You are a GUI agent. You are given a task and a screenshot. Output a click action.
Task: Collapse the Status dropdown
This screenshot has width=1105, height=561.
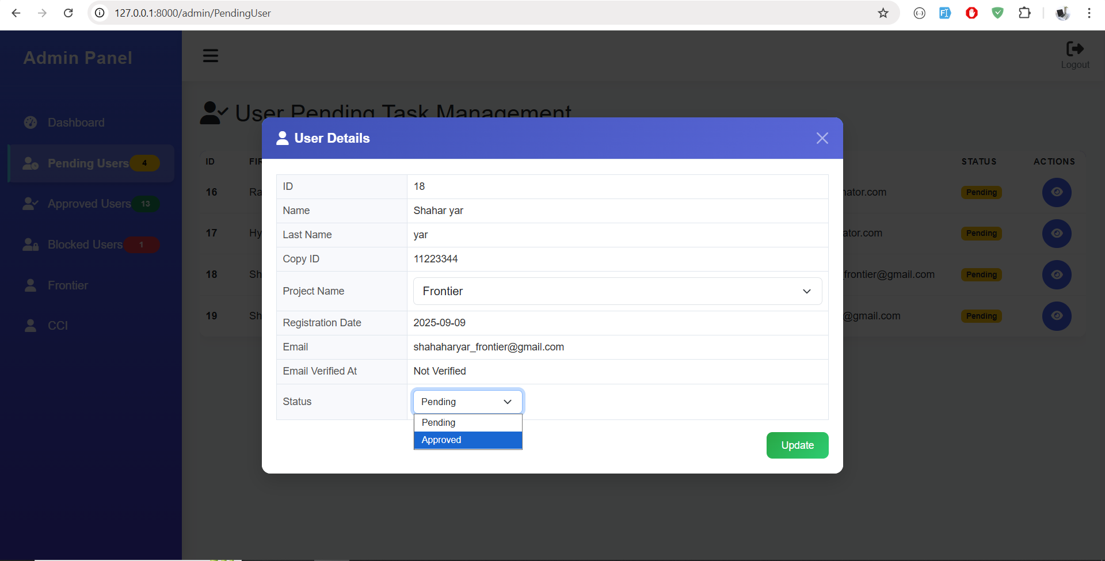pyautogui.click(x=467, y=402)
